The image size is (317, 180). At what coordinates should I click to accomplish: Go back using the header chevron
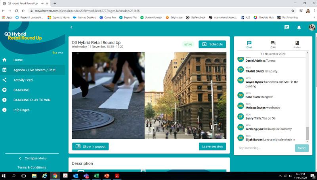click(x=71, y=27)
